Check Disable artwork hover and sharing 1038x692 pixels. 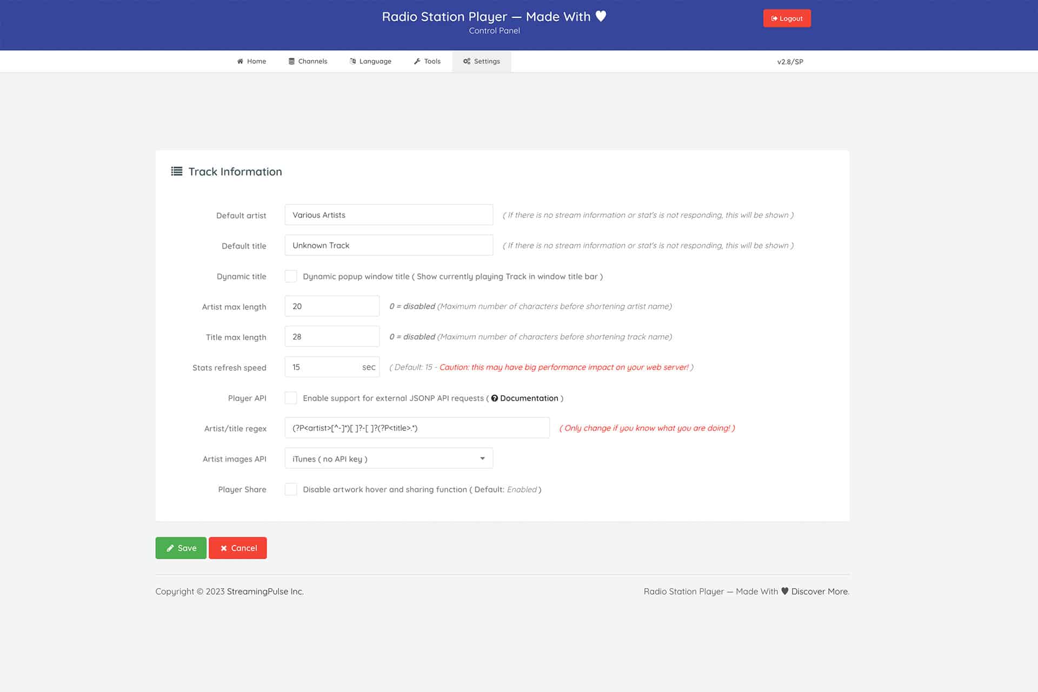(x=291, y=489)
